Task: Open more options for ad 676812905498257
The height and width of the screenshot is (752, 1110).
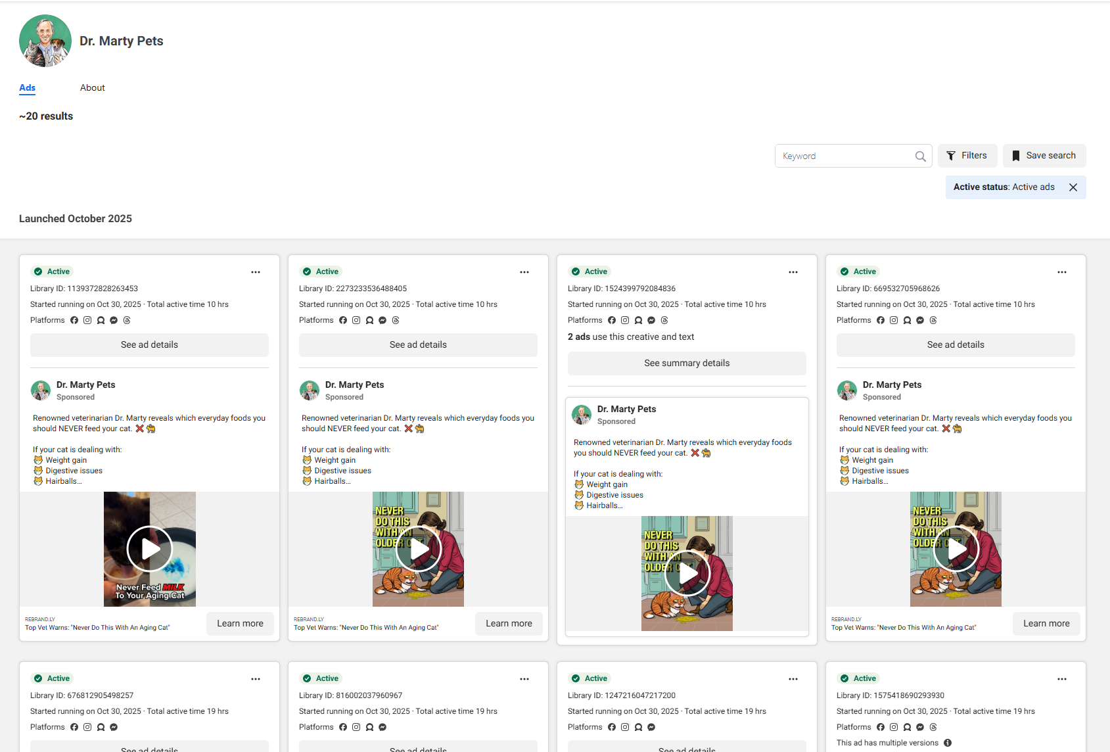Action: tap(256, 679)
